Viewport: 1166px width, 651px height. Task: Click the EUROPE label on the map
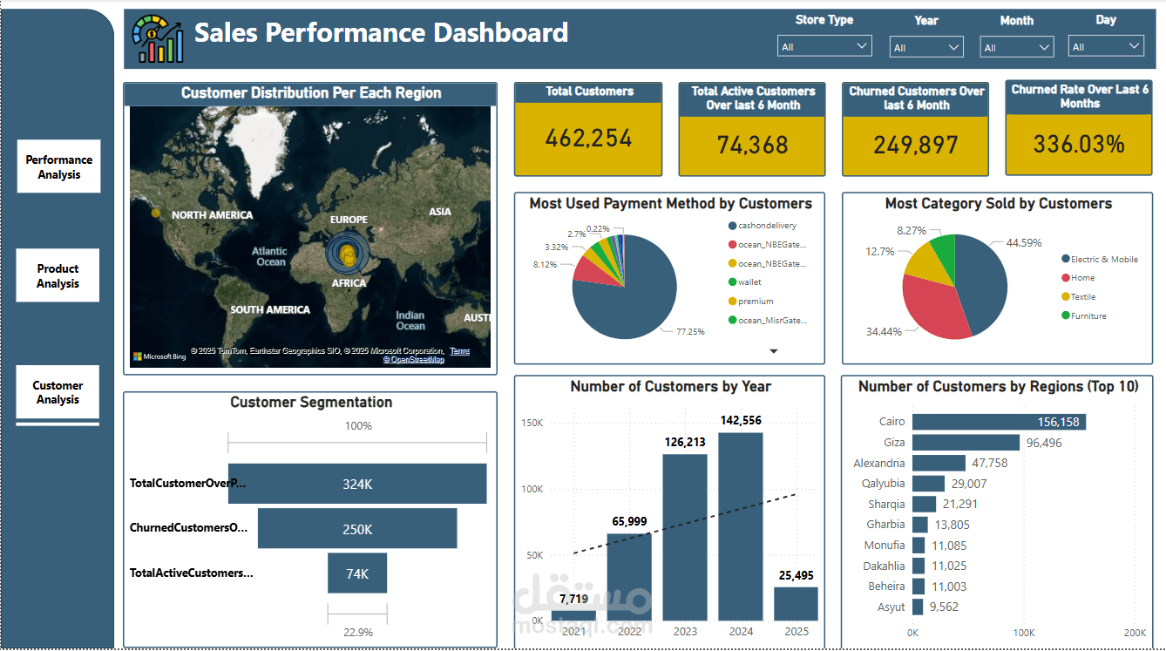pyautogui.click(x=349, y=220)
